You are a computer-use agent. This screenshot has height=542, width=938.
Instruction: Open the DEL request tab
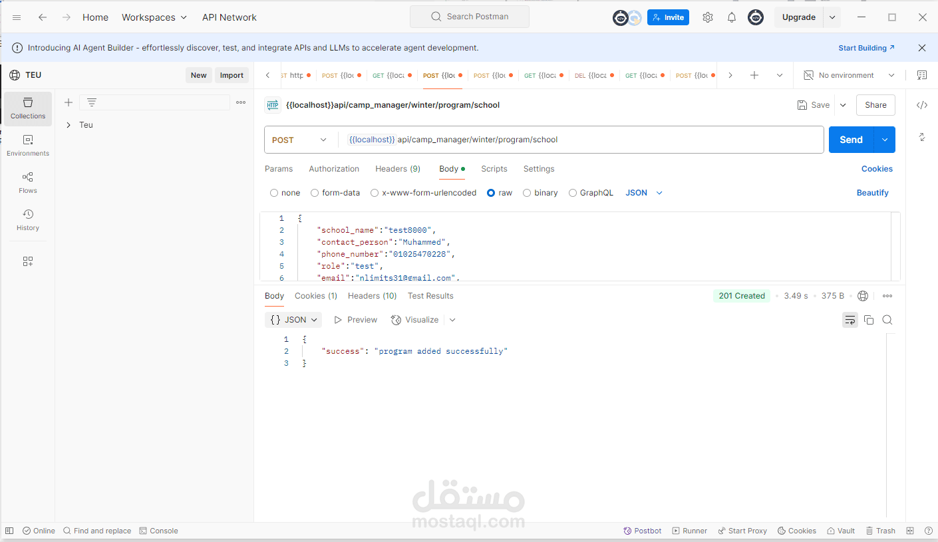(594, 75)
